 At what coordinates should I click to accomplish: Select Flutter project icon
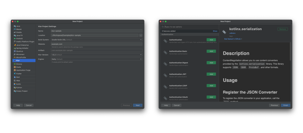[15, 74]
